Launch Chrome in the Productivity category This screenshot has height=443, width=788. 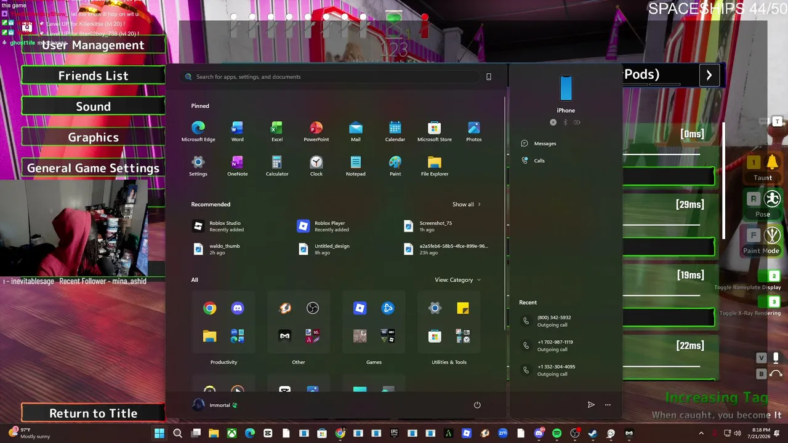point(210,308)
